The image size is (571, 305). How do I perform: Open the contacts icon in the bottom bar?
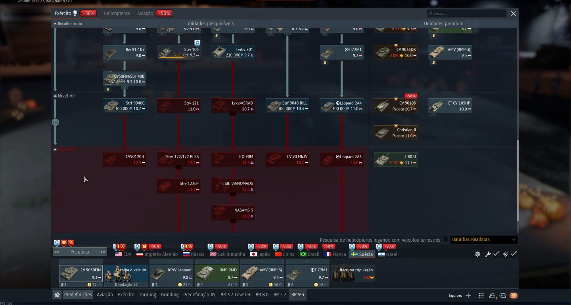(x=492, y=295)
